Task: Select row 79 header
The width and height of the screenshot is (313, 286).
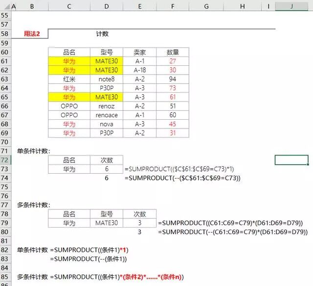Action: (x=5, y=223)
